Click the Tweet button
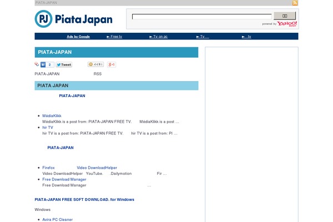333x222 pixels. click(x=64, y=64)
